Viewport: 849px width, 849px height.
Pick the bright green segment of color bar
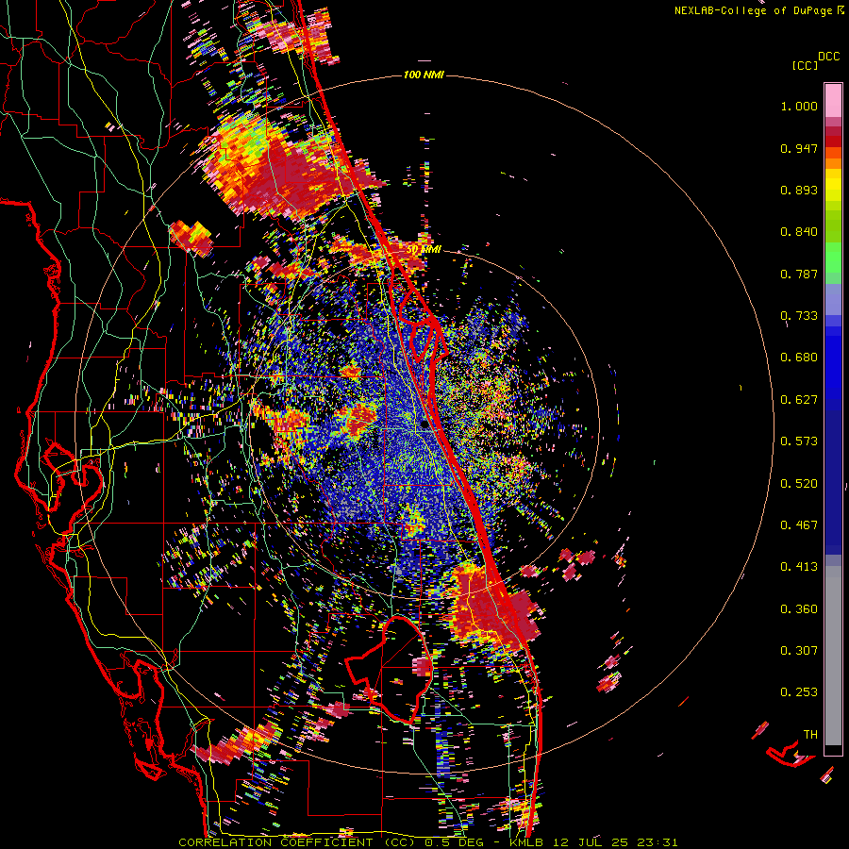click(x=833, y=257)
